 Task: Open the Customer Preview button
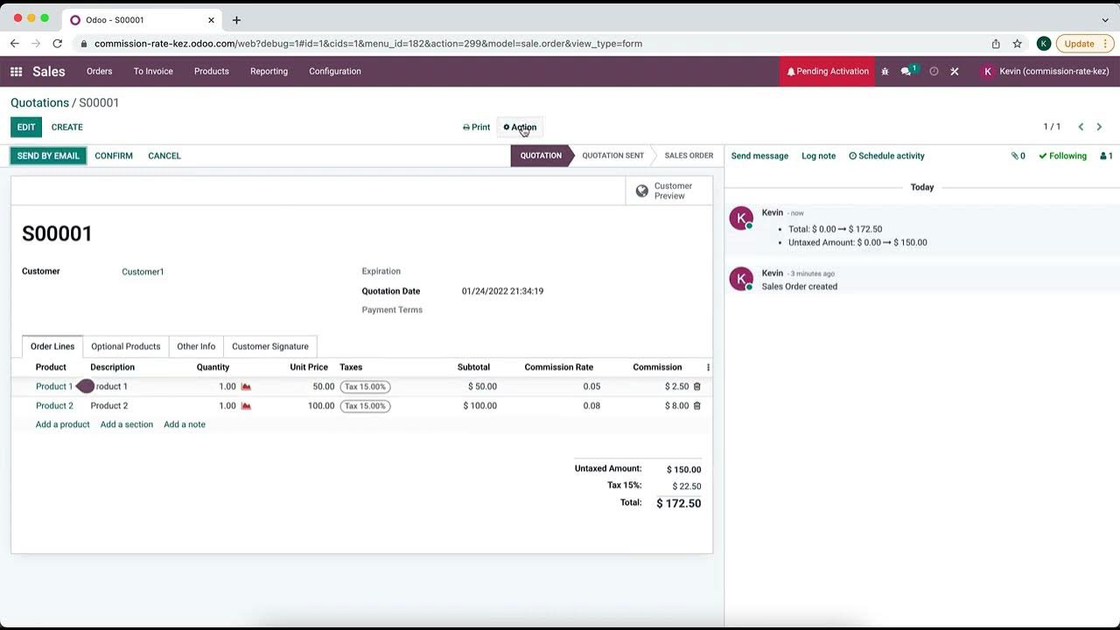(x=669, y=191)
